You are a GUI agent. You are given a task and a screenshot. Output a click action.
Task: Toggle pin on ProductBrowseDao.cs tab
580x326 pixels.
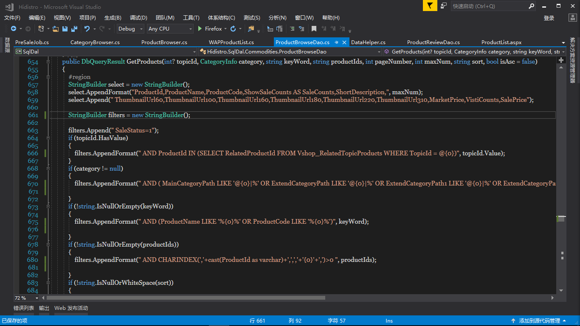coord(336,42)
